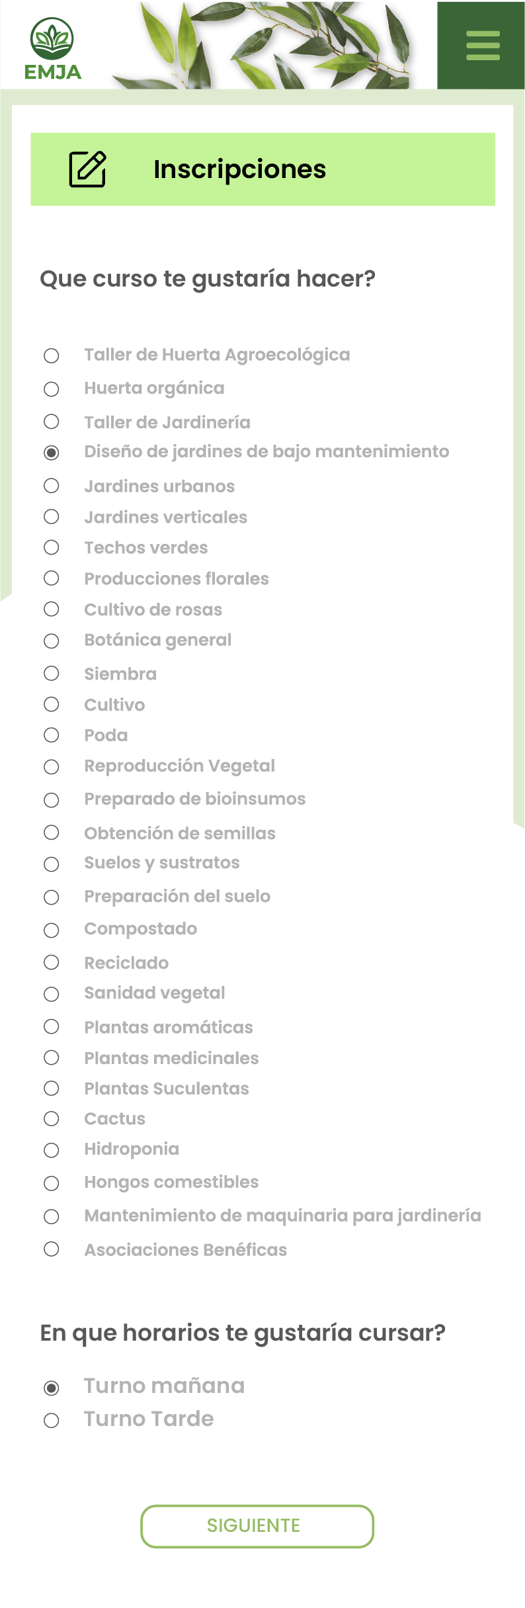Image resolution: width=525 pixels, height=1608 pixels.
Task: Click the SIGUIENTE button
Action: tap(257, 1526)
